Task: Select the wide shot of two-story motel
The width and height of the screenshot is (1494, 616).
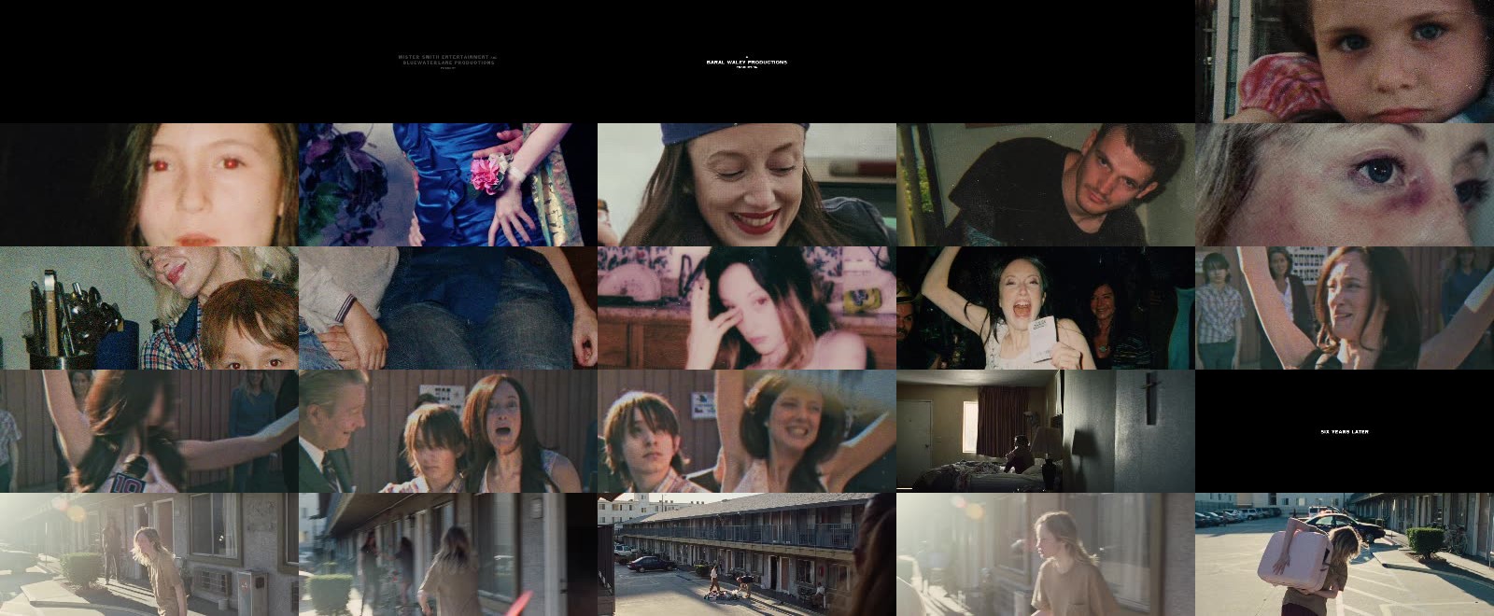Action: (x=747, y=554)
